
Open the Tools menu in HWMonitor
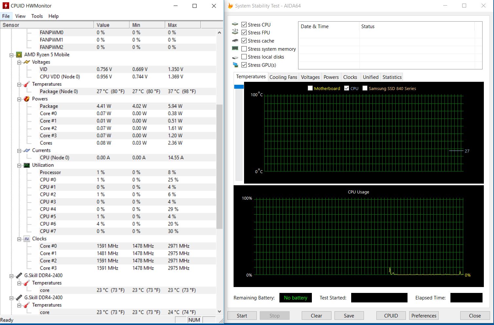pyautogui.click(x=37, y=16)
